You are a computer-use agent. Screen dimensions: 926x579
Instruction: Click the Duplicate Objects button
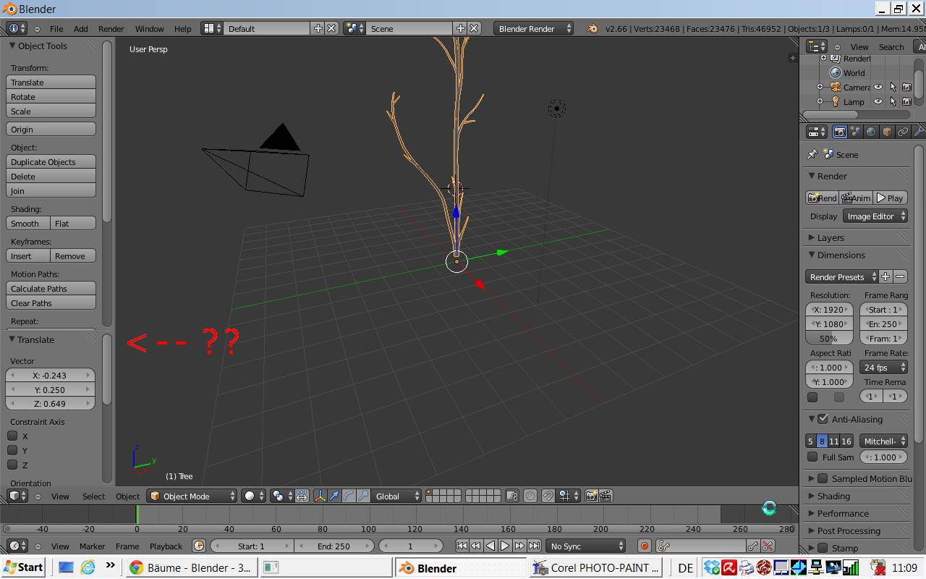point(51,161)
